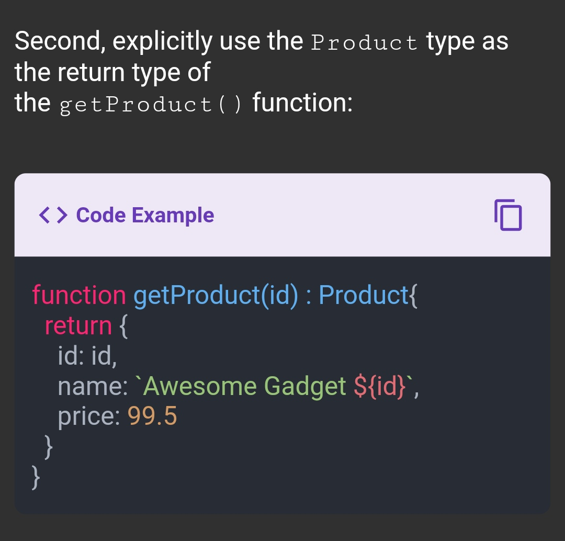Click inline getProduct() in the description
The height and width of the screenshot is (541, 565).
(x=151, y=105)
